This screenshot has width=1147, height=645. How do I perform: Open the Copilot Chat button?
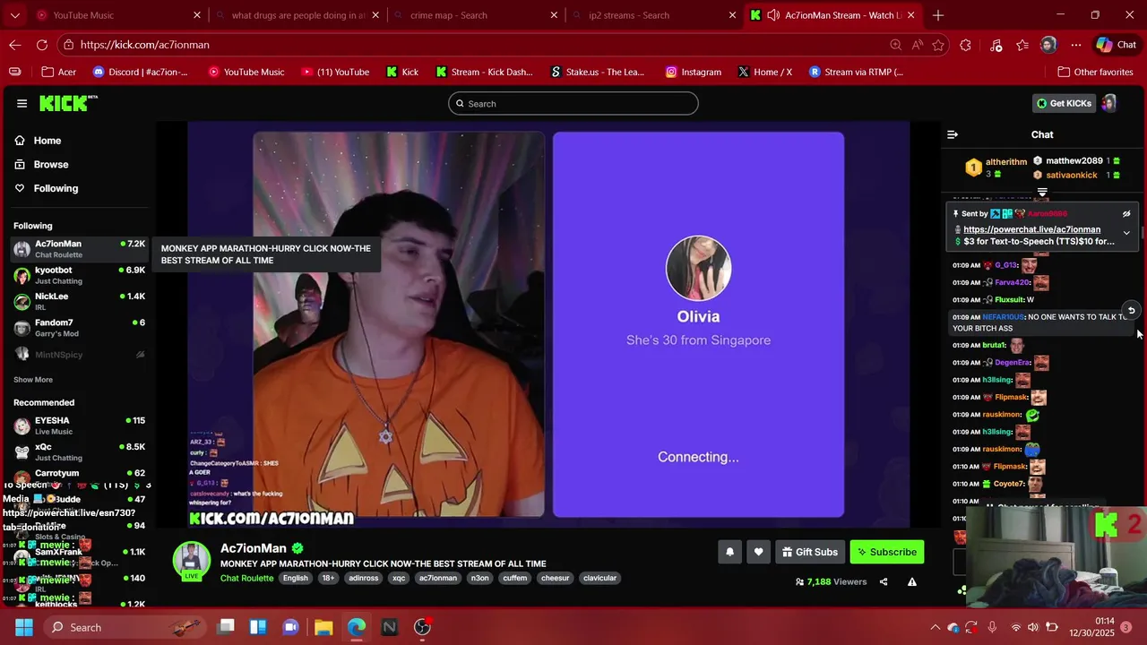pyautogui.click(x=1117, y=45)
